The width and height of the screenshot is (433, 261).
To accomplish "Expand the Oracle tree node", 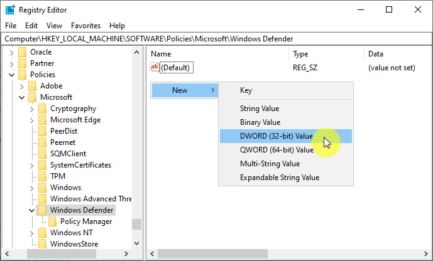I will click(11, 52).
